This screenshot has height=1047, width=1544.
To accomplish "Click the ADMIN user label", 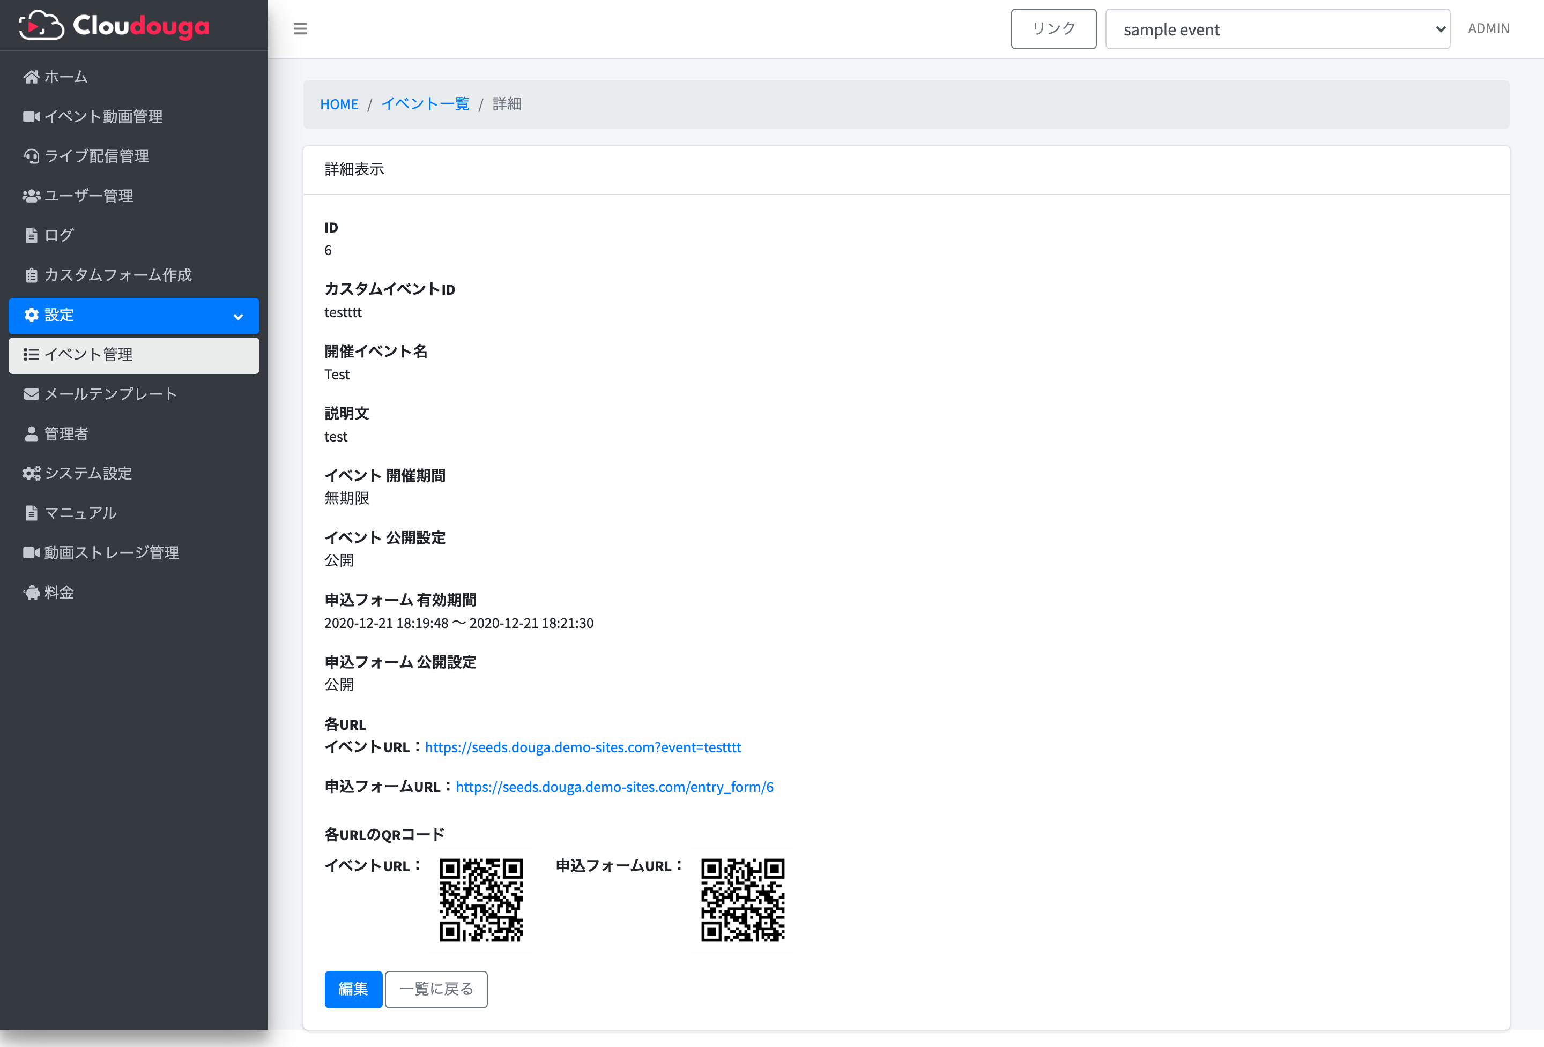I will [1488, 28].
